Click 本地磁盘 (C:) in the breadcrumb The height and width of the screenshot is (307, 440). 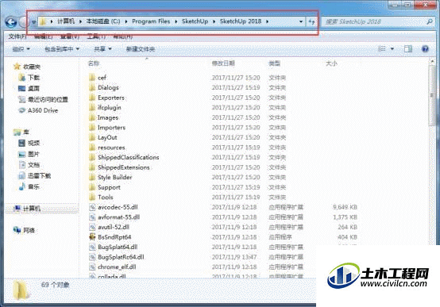pos(103,21)
